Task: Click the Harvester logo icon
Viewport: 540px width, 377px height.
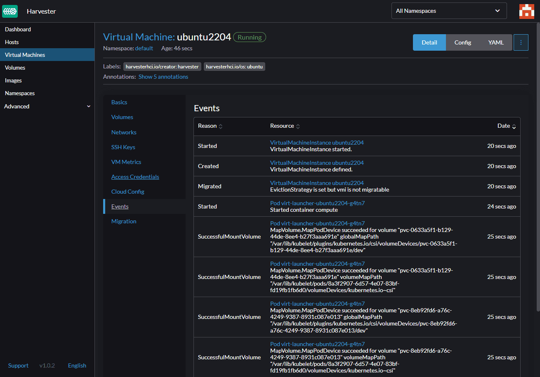Action: 10,11
